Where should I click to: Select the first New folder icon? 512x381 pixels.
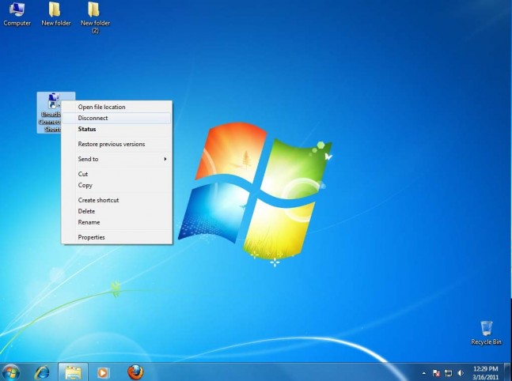pos(56,14)
